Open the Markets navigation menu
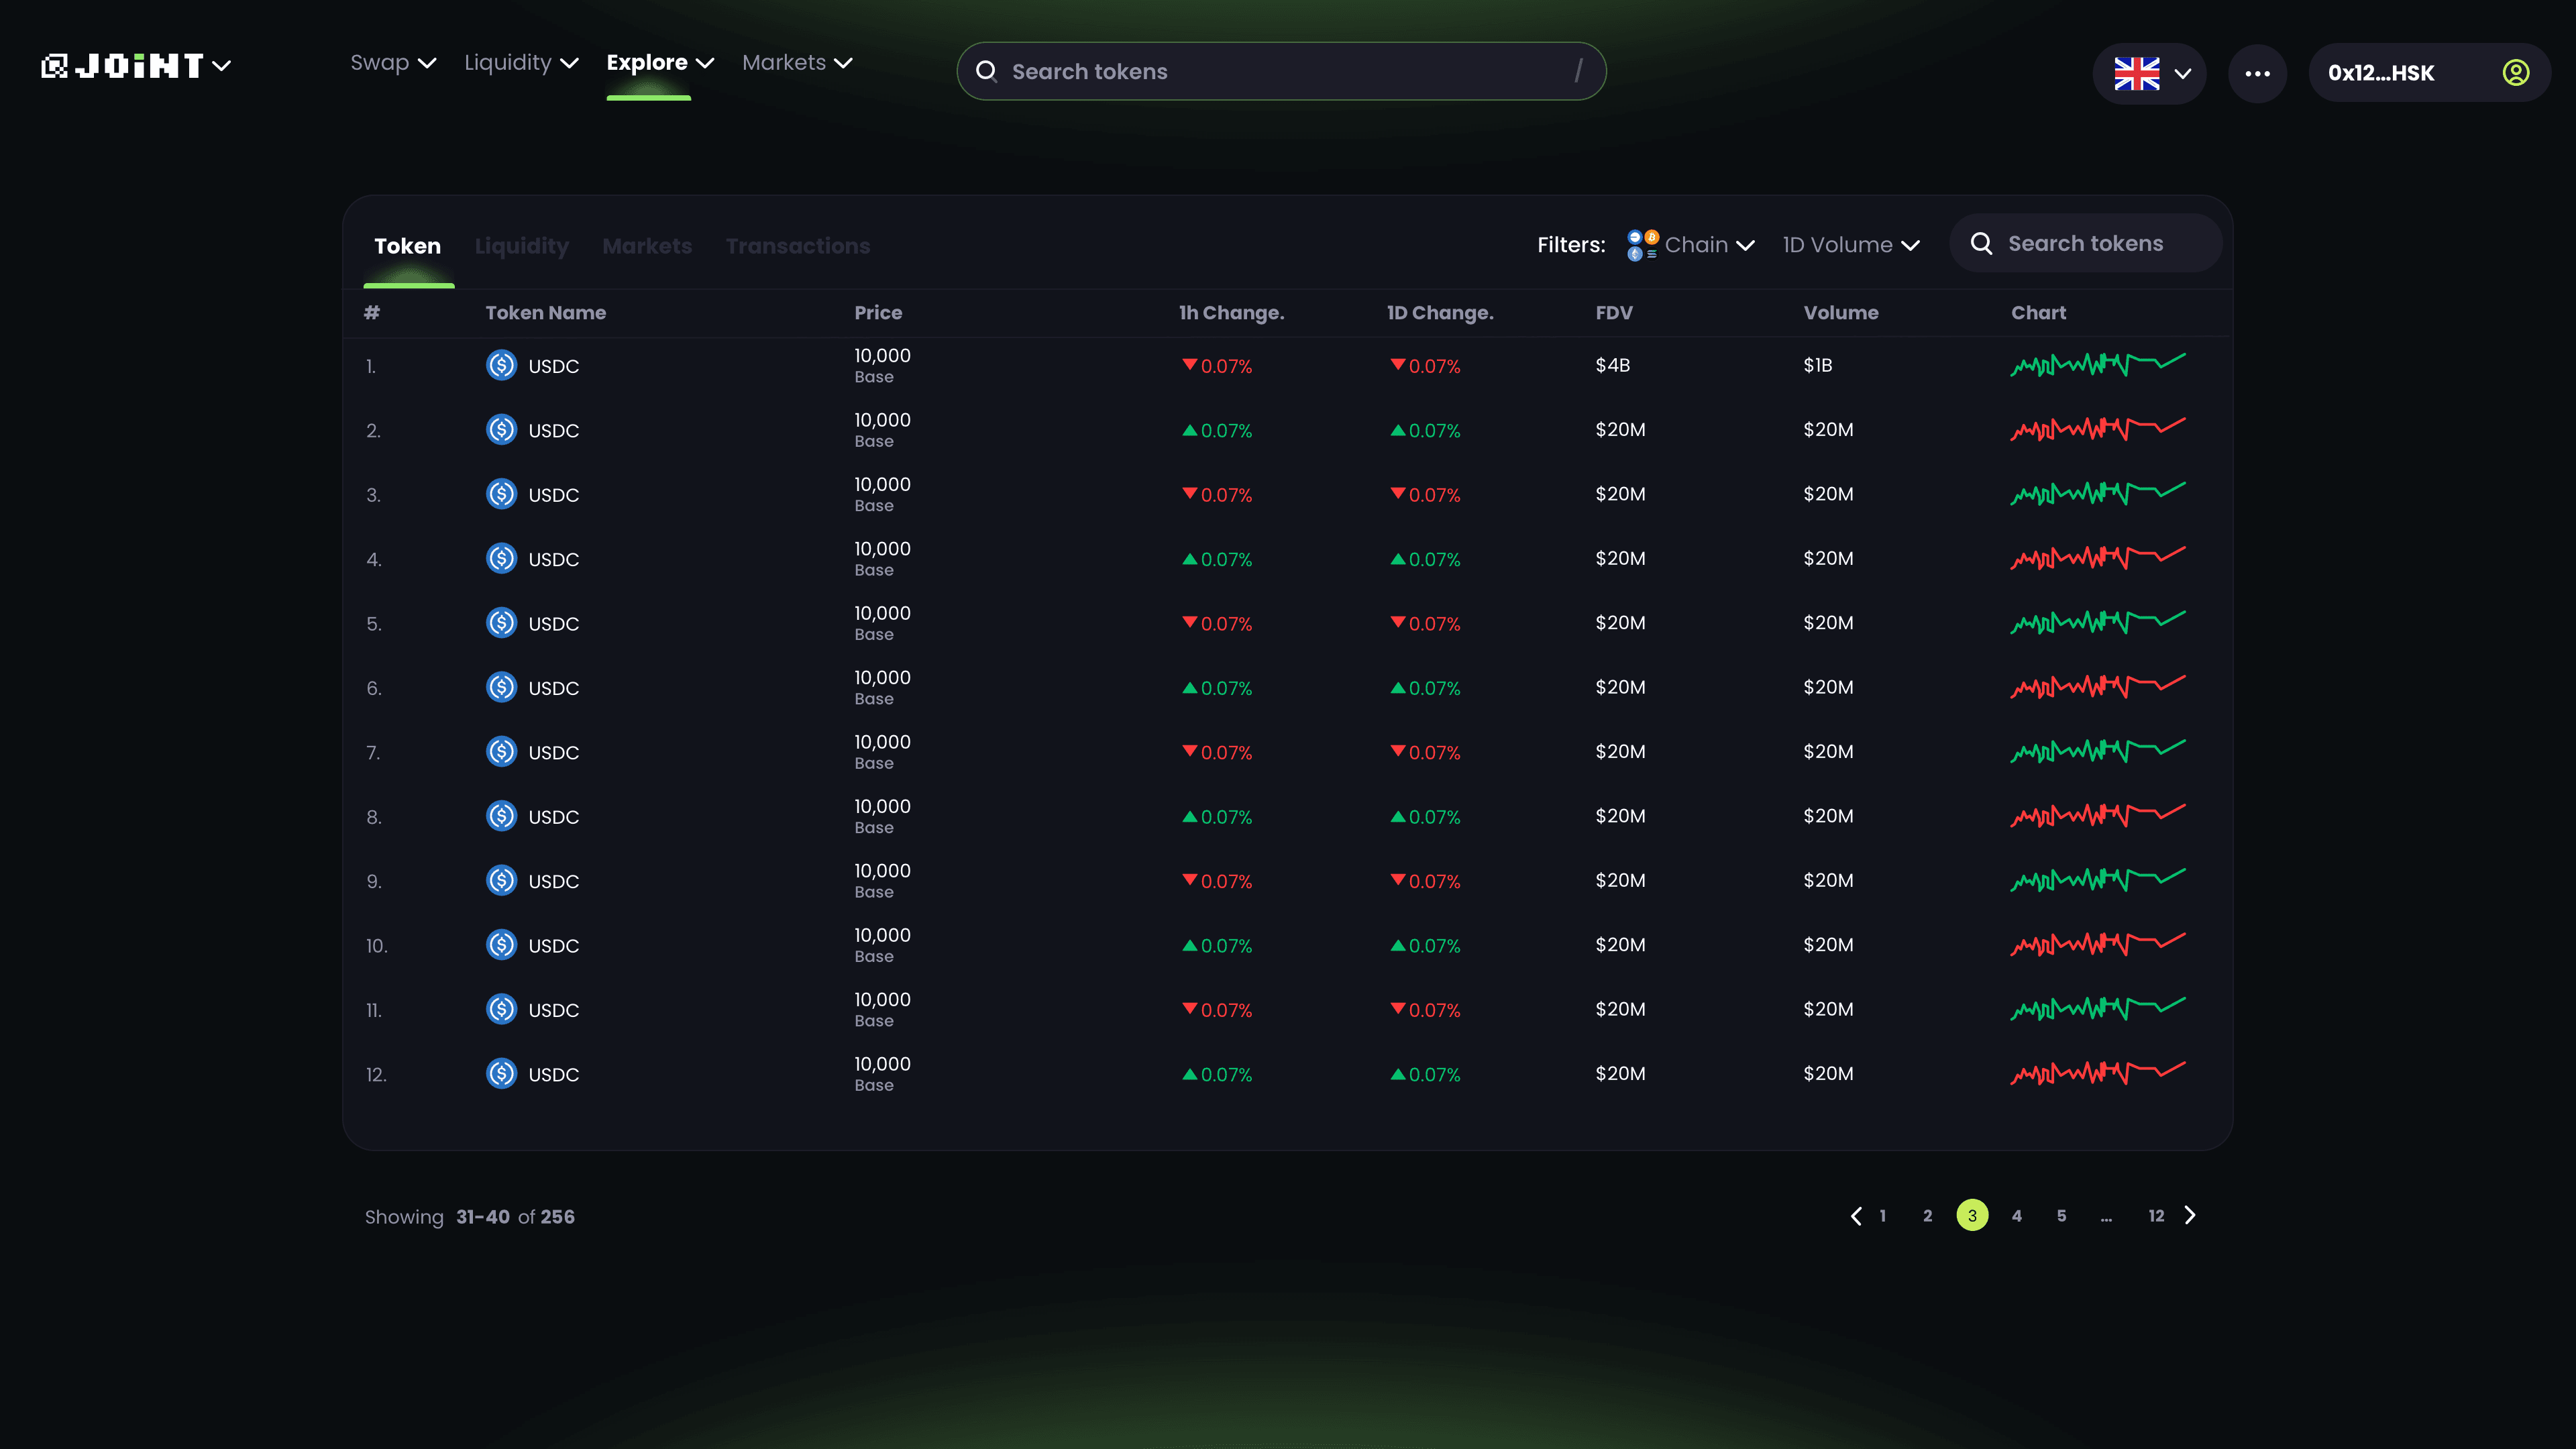 [x=797, y=63]
